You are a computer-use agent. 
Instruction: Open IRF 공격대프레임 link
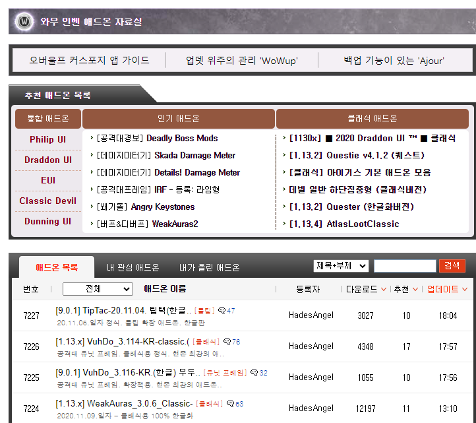click(x=158, y=189)
